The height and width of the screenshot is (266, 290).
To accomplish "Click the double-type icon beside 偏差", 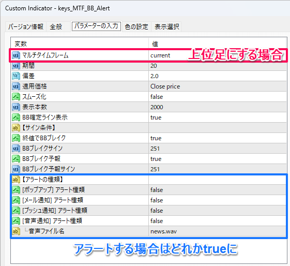I will click(x=16, y=76).
